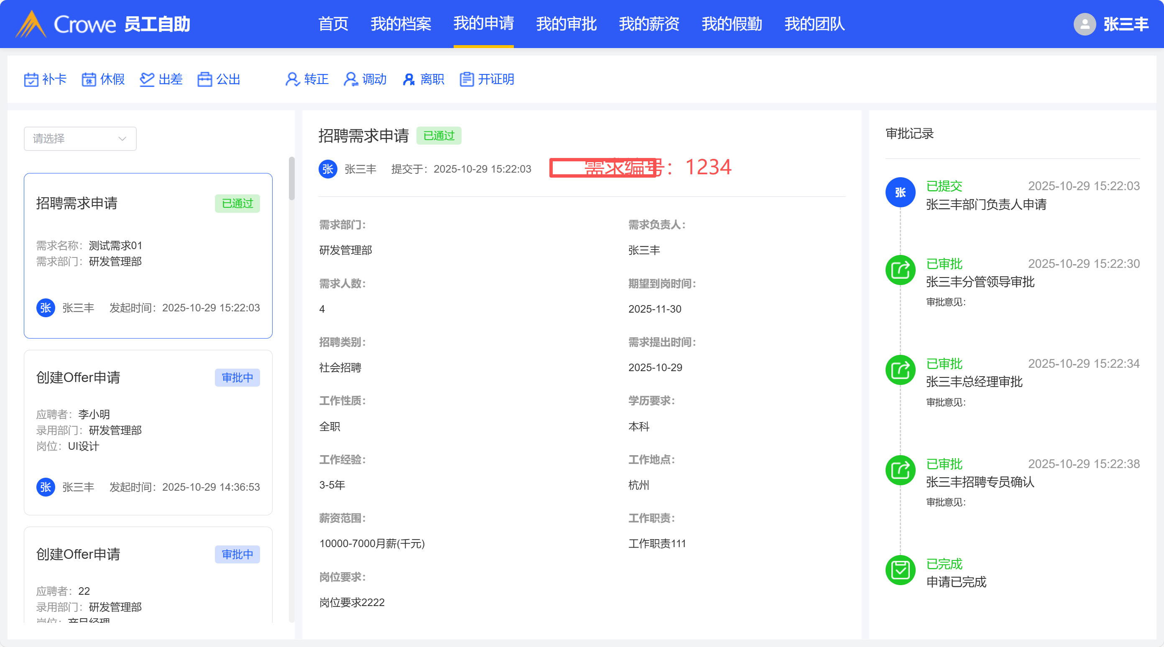Open the 开证明 certificate icon
Image resolution: width=1164 pixels, height=647 pixels.
[466, 79]
